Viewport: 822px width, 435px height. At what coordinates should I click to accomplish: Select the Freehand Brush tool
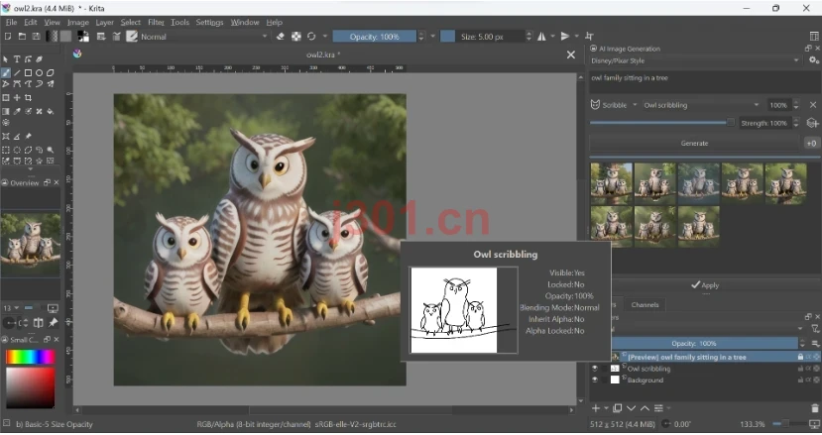coord(6,73)
